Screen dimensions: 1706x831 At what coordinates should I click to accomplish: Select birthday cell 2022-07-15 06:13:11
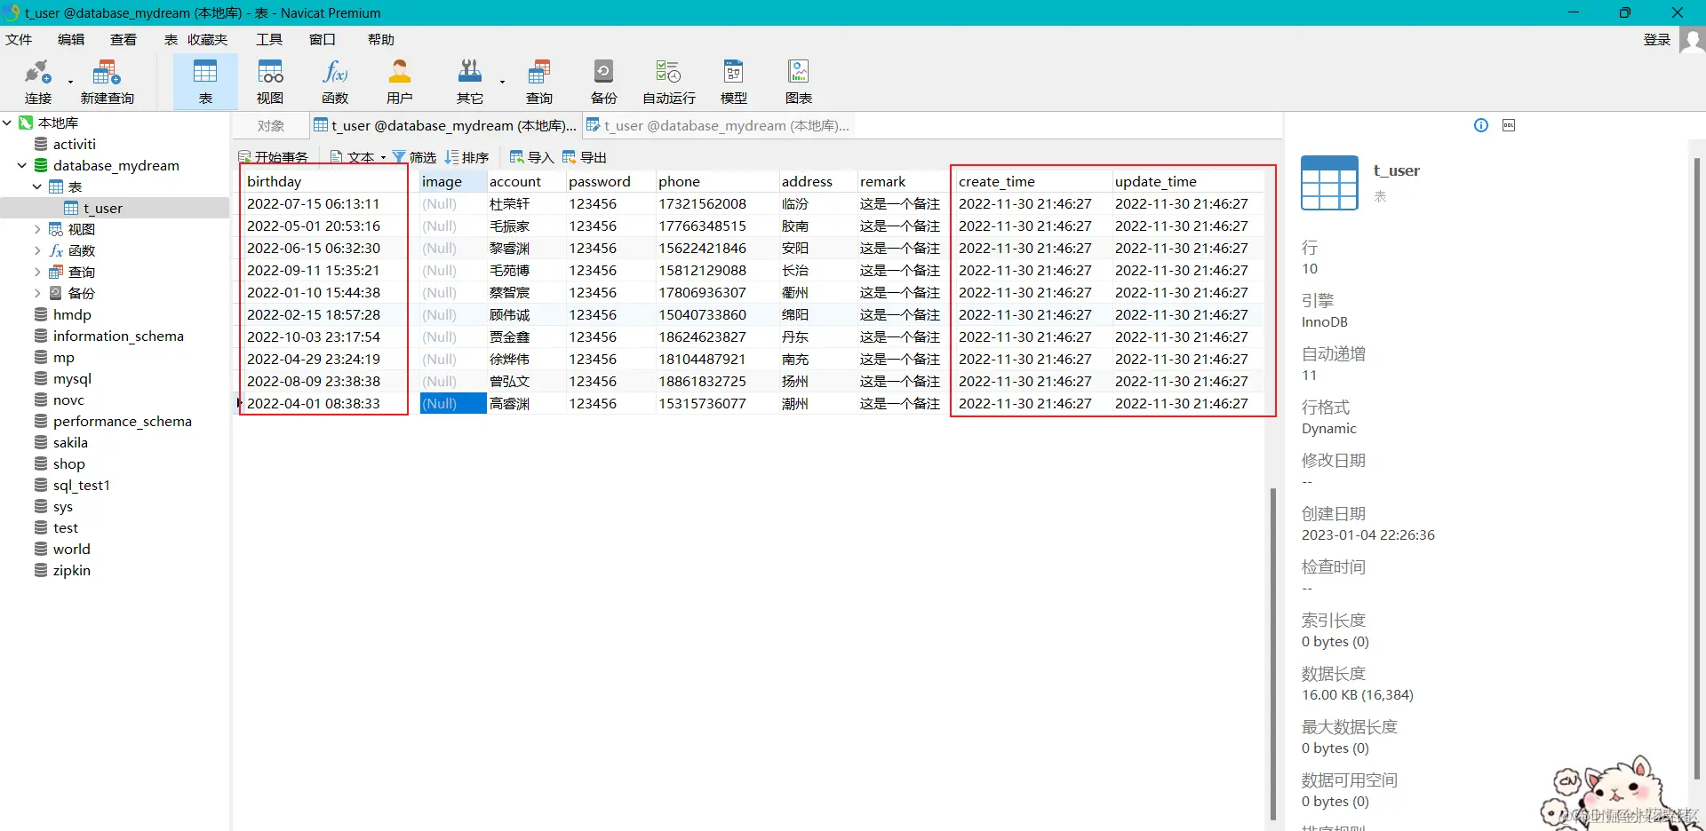tap(324, 203)
